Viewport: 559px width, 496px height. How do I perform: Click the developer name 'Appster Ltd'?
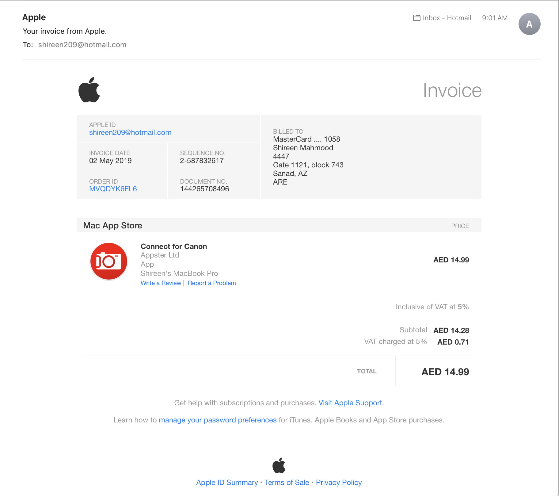click(160, 255)
